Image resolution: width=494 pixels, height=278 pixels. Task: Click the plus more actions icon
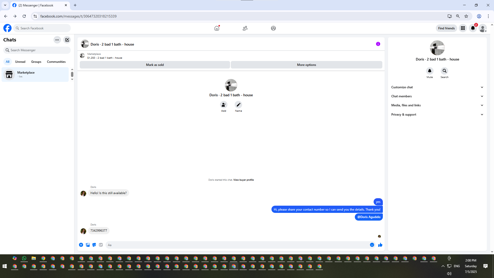[81, 245]
